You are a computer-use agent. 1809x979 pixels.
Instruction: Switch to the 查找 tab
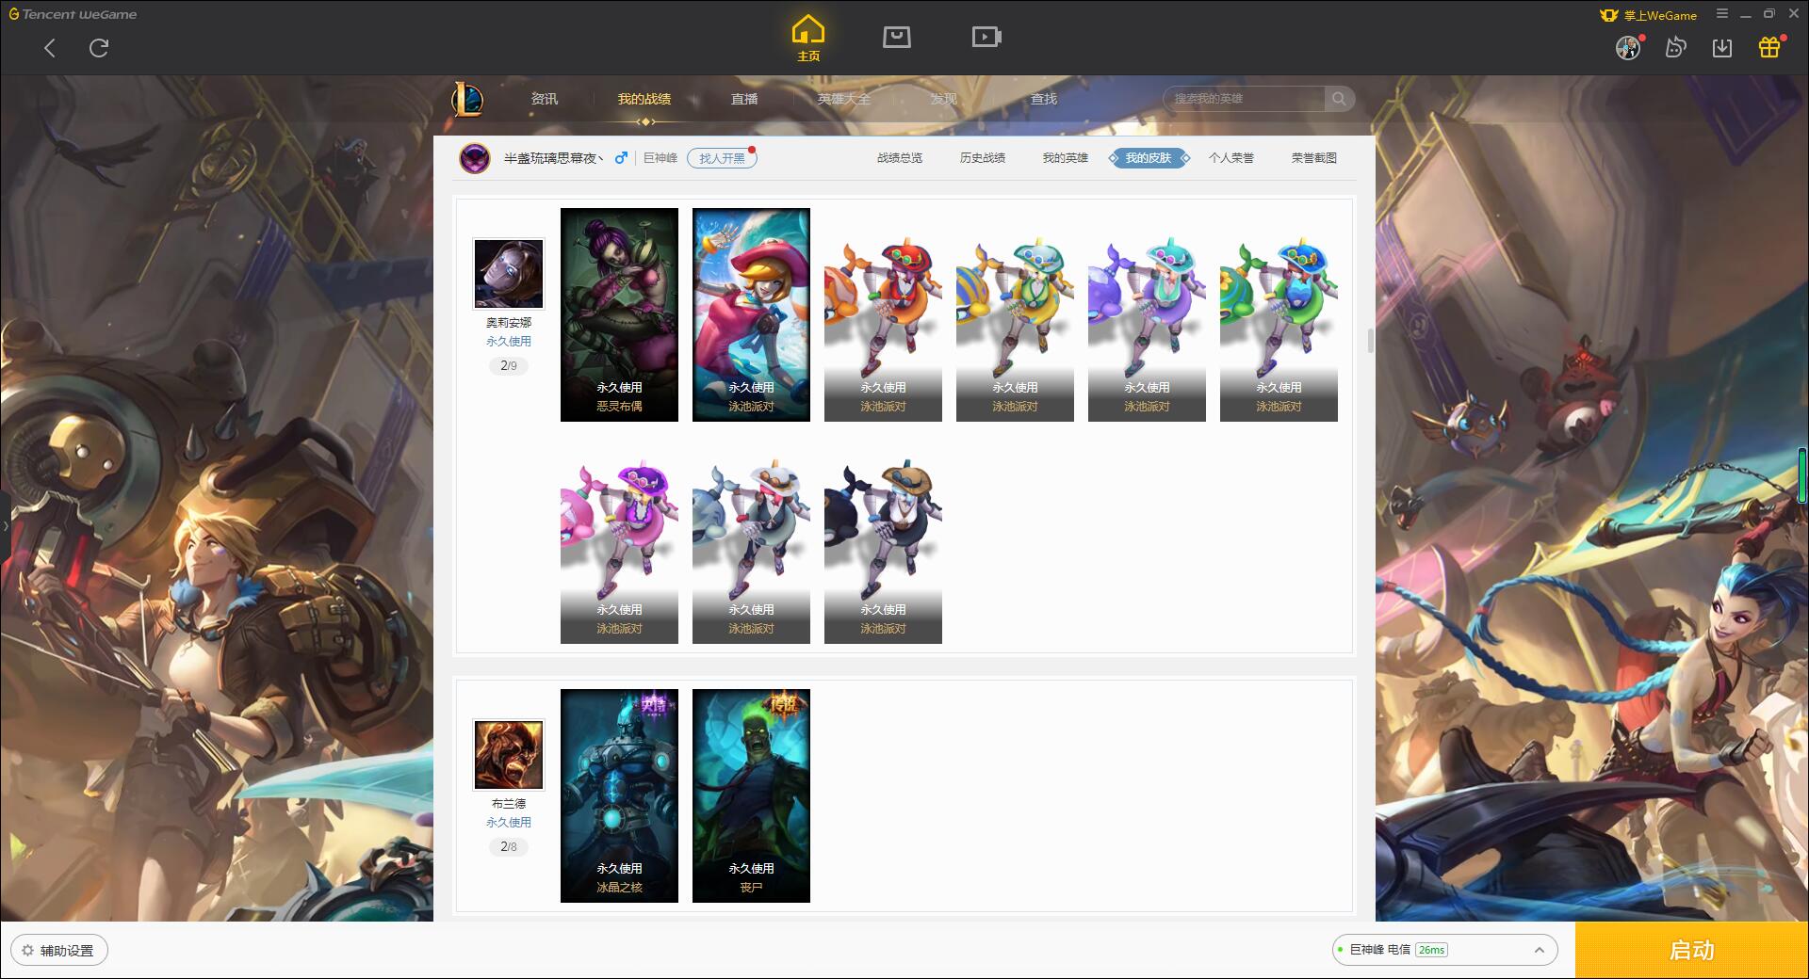coord(1044,99)
